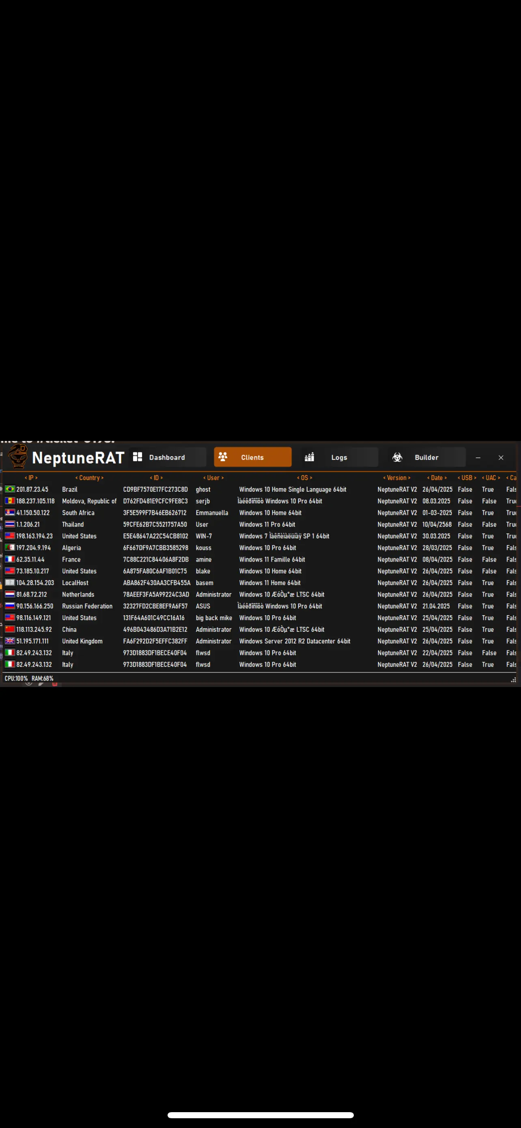Click the Clients people icon
Viewport: 521px width, 1128px height.
point(223,457)
